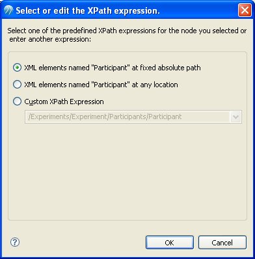Enable the Custom XPath Expression radio button
This screenshot has height=259, width=255.
click(17, 102)
